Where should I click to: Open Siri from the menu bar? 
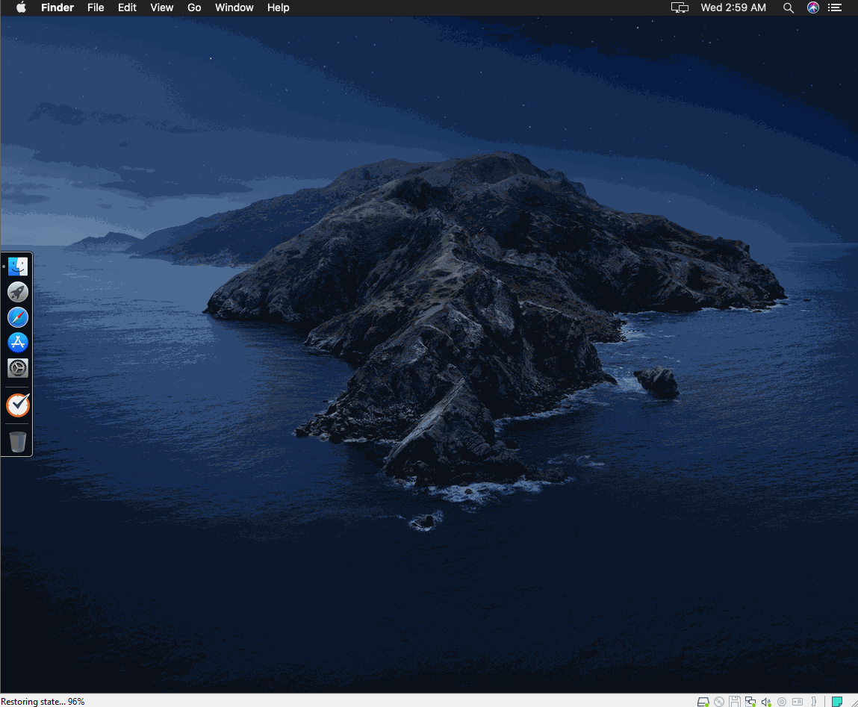pos(812,7)
